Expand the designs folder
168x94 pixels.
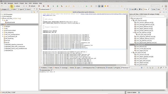(3, 26)
